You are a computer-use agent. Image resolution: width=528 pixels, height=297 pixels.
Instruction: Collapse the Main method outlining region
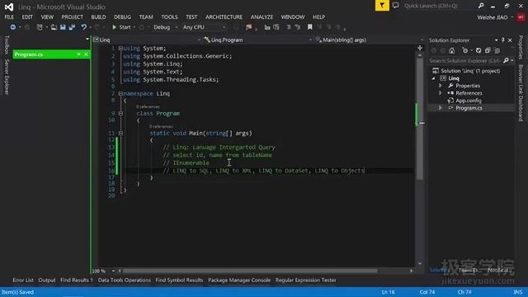tap(120, 134)
